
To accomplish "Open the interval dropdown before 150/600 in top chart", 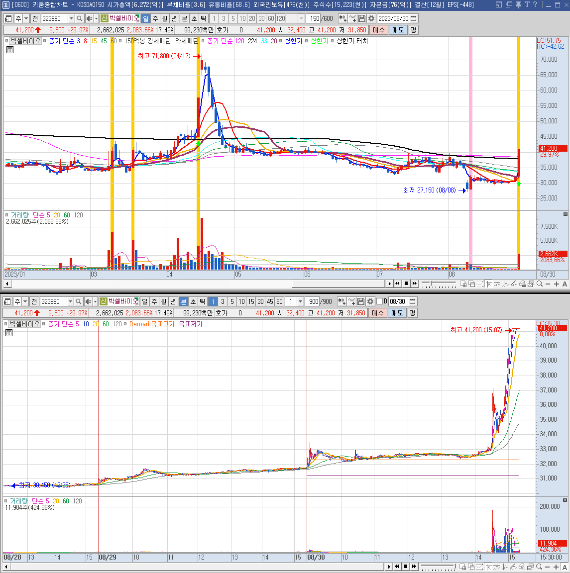I will pyautogui.click(x=301, y=18).
